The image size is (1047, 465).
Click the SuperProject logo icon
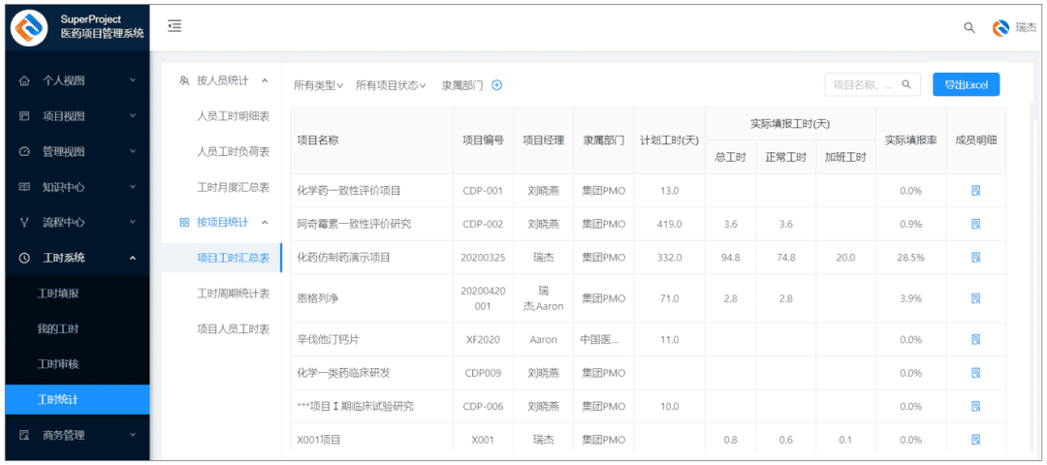[x=29, y=27]
